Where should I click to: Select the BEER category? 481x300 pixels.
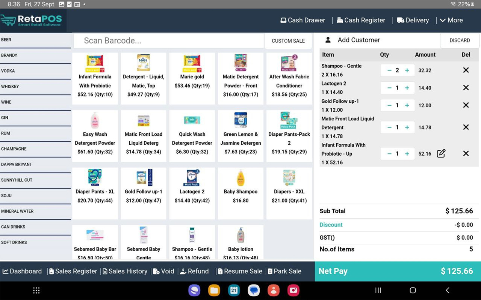tap(35, 40)
